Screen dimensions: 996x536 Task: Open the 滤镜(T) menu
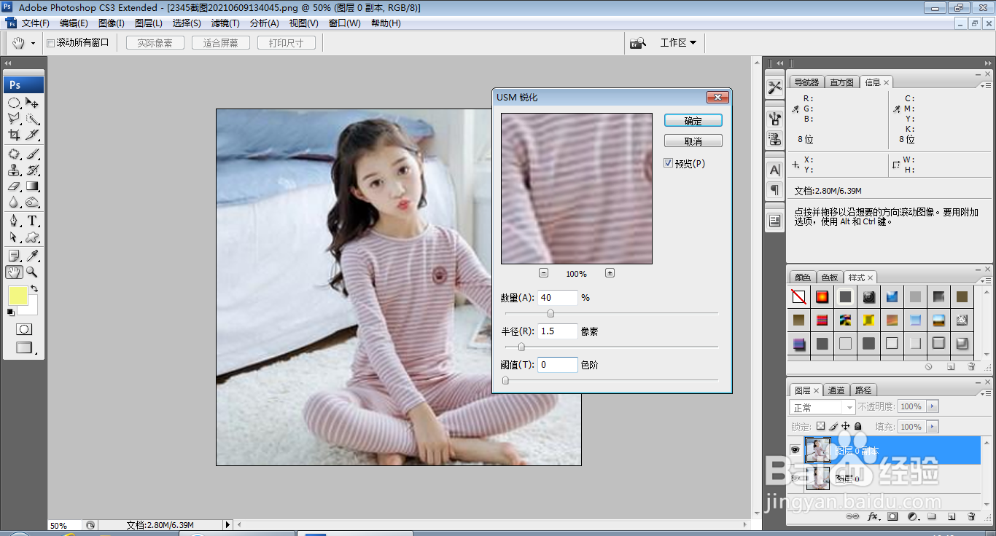[x=225, y=23]
